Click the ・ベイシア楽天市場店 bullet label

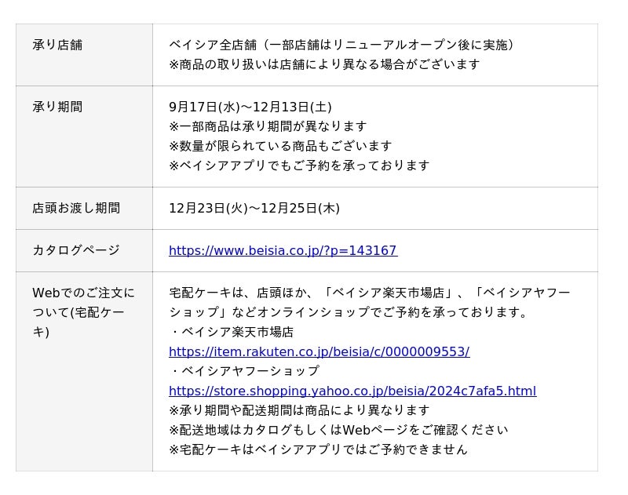pos(232,332)
